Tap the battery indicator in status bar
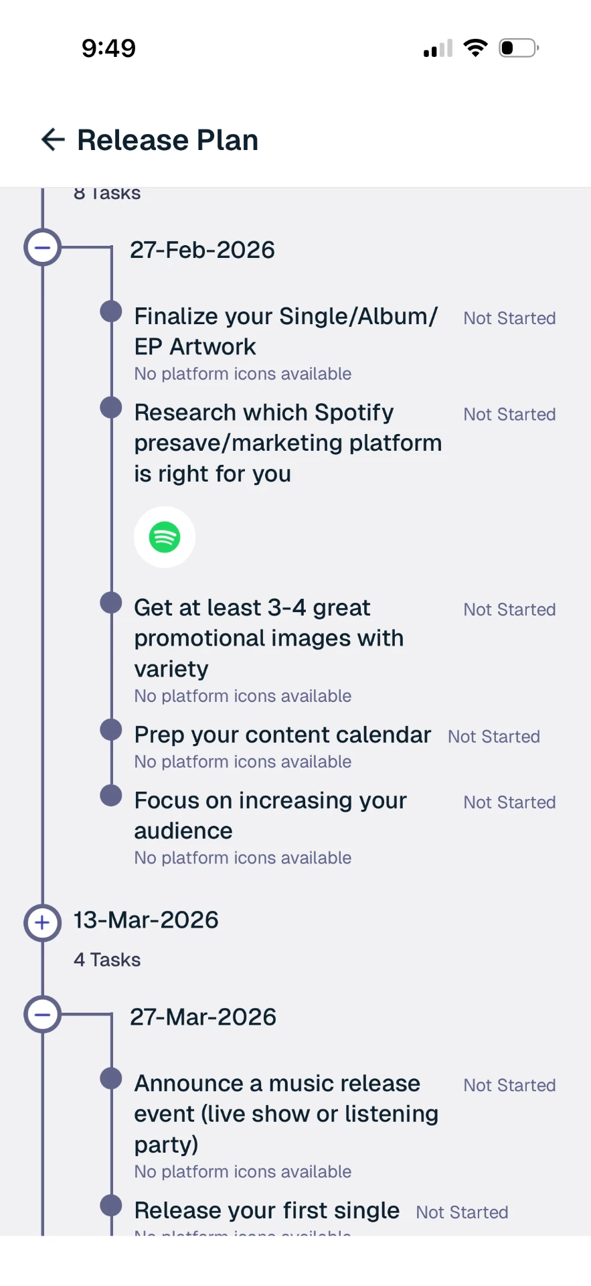 [x=519, y=48]
